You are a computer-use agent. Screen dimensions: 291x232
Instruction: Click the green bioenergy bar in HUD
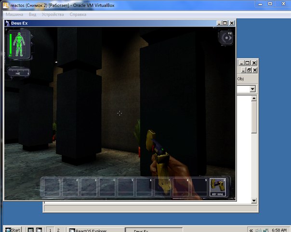click(11, 44)
